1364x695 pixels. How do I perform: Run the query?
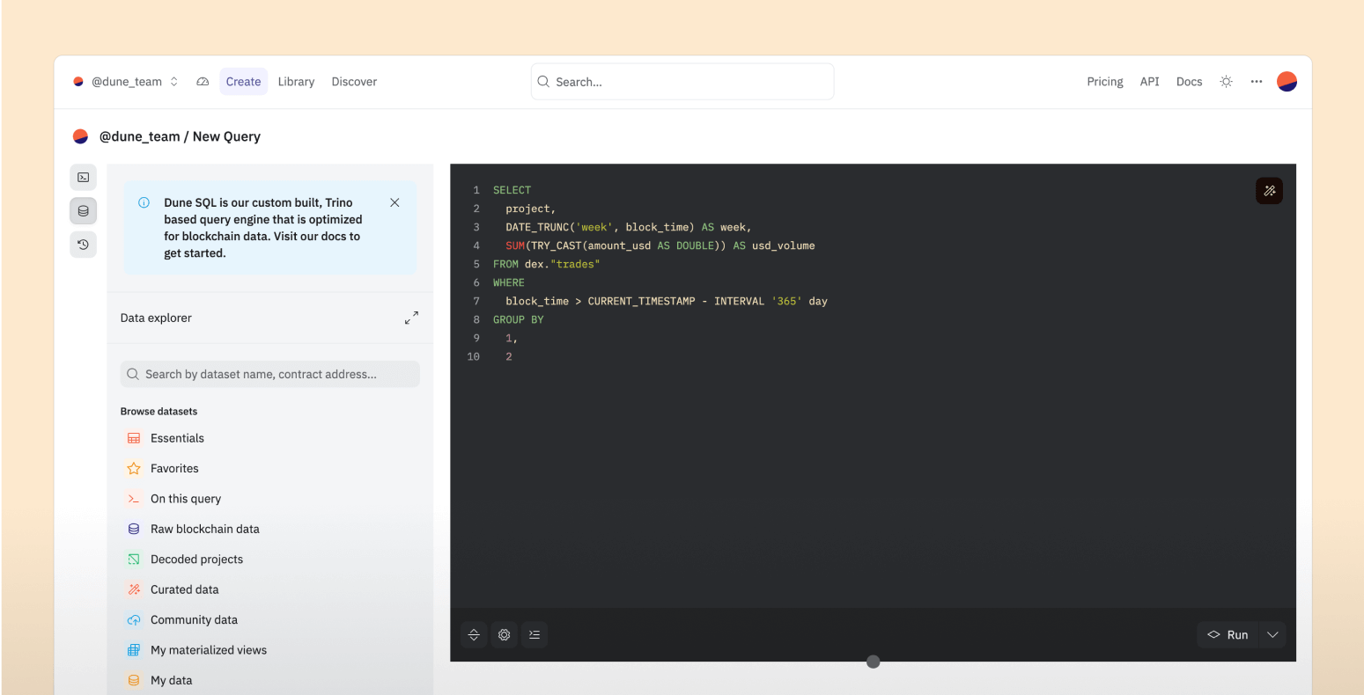[1228, 634]
